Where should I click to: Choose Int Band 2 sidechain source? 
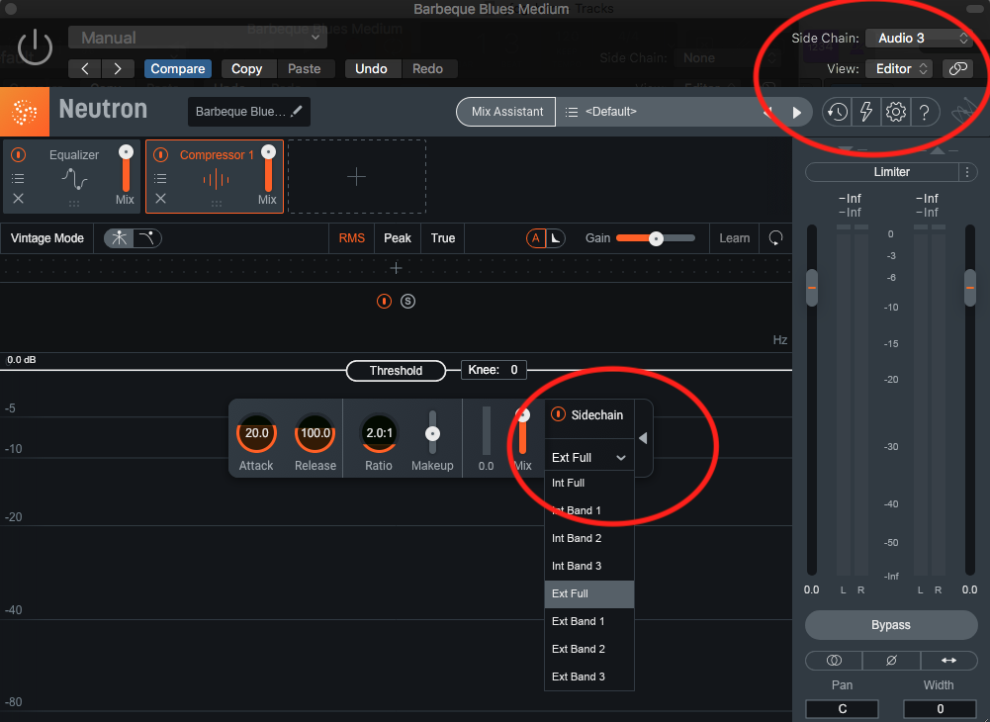tap(589, 538)
